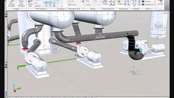Open the pipe spec dropdown below the size
This screenshot has width=174, height=98.
[39, 6]
